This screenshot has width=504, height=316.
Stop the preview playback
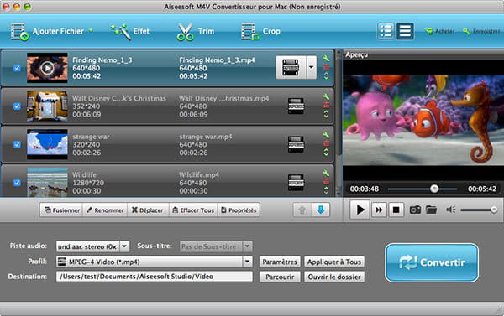tap(396, 210)
